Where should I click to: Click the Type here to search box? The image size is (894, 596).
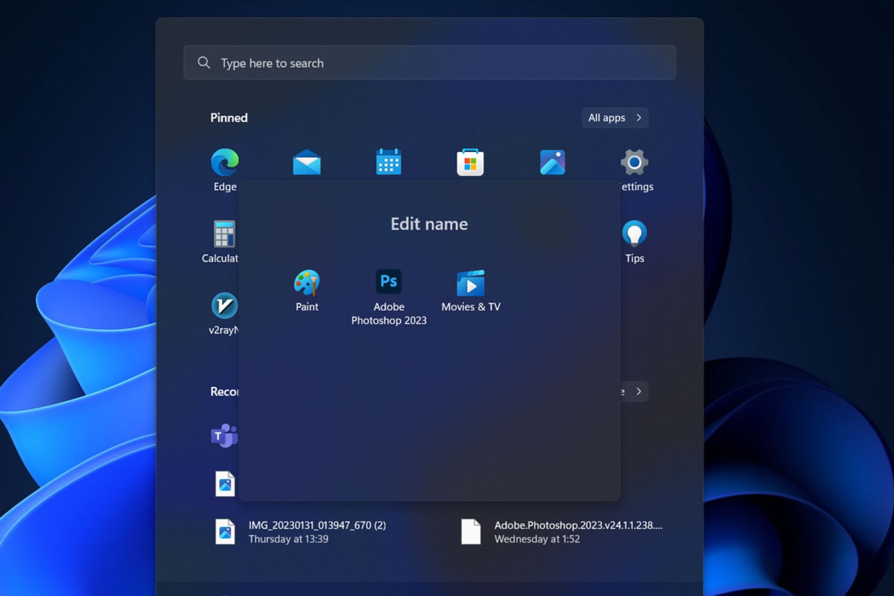click(429, 63)
